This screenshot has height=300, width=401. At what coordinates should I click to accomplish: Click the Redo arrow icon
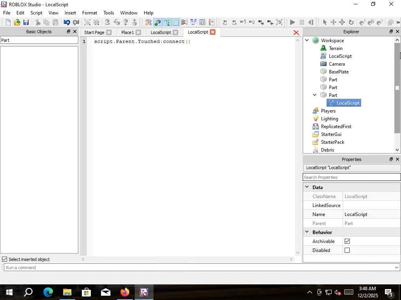point(76,22)
